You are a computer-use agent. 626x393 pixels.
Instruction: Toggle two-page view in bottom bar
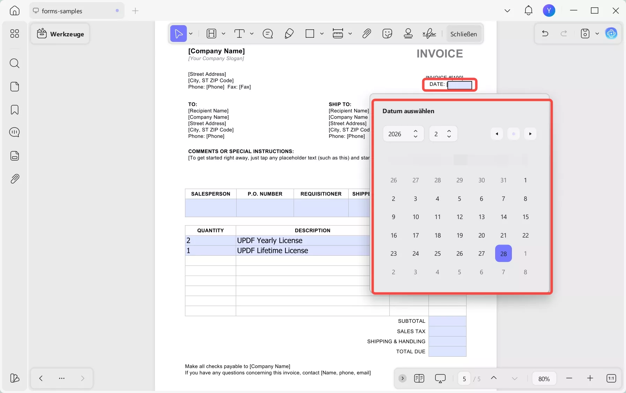pos(419,378)
